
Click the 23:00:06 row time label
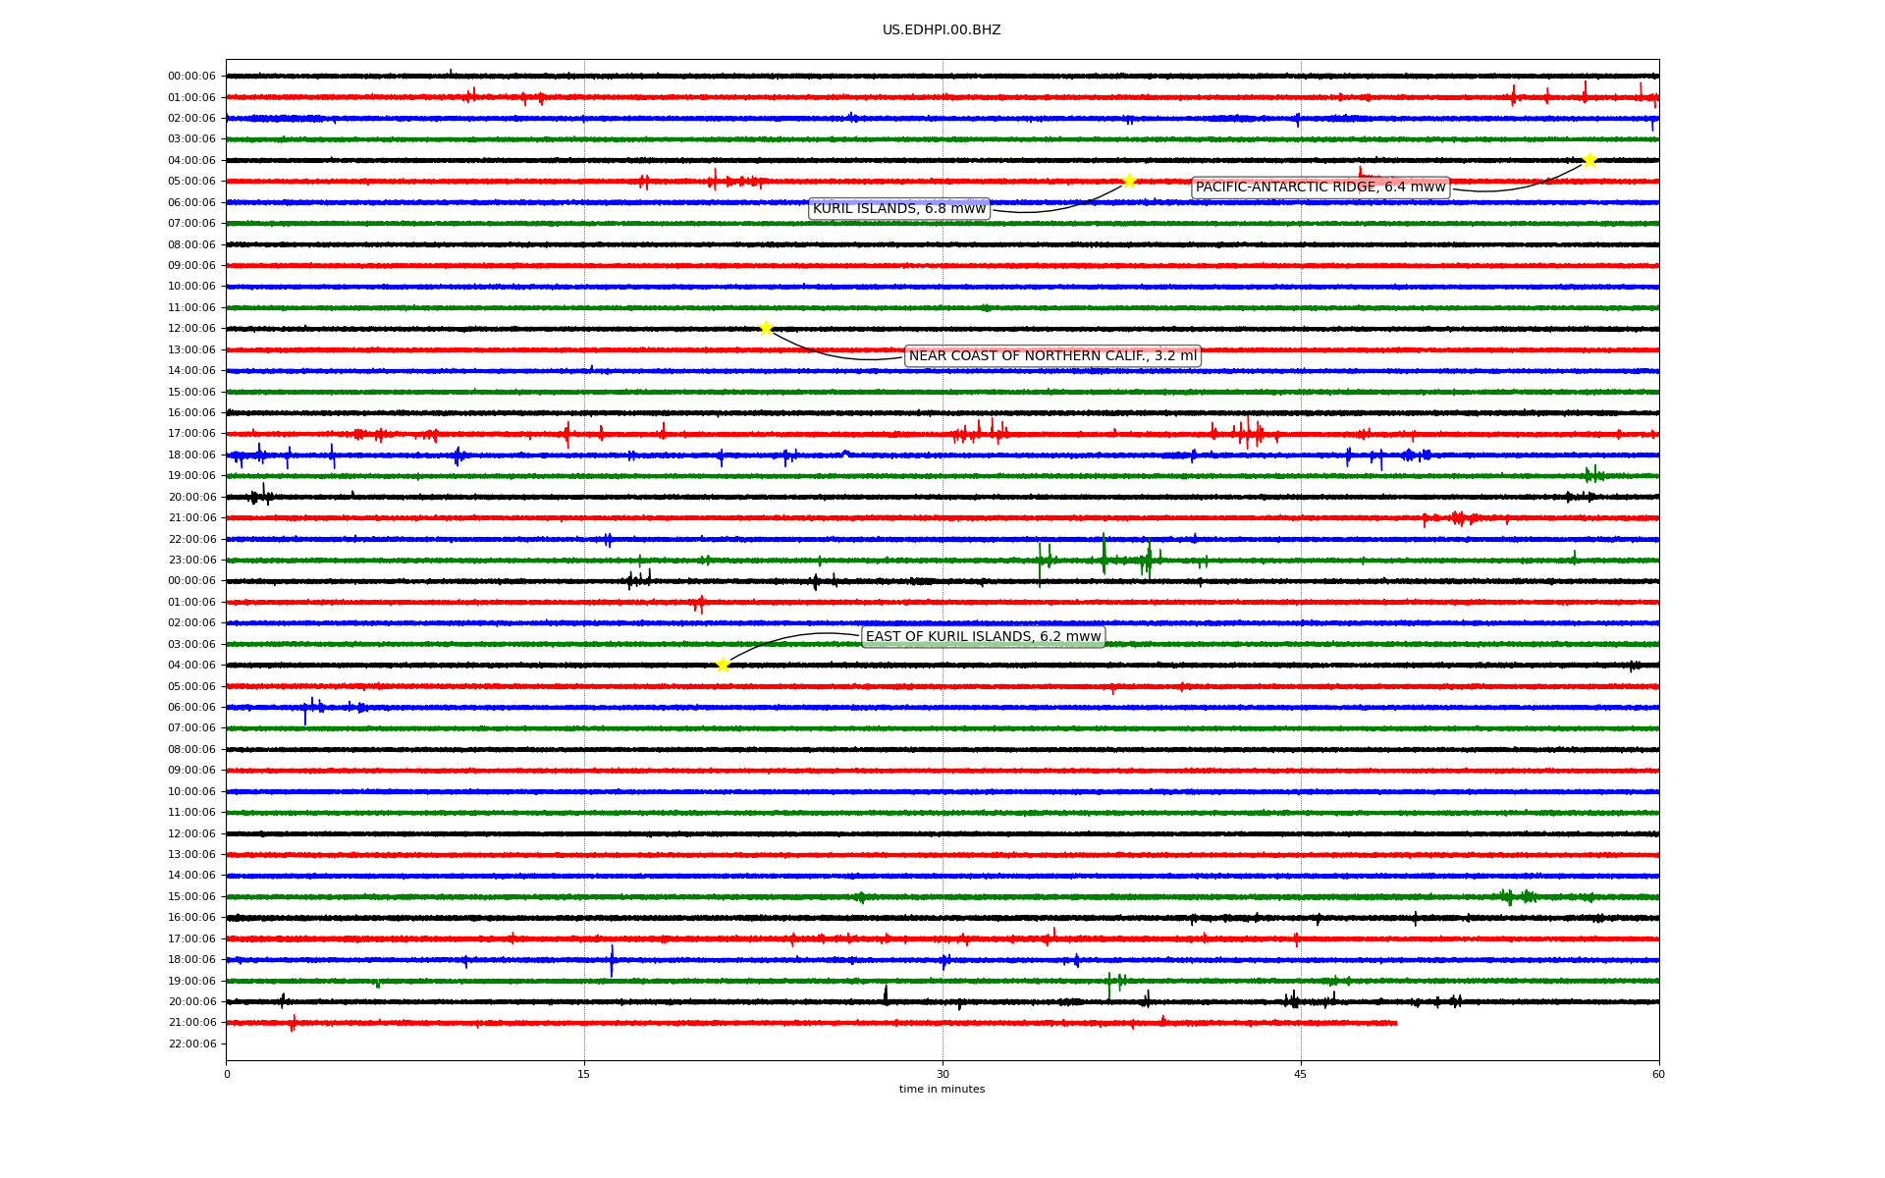pos(191,561)
